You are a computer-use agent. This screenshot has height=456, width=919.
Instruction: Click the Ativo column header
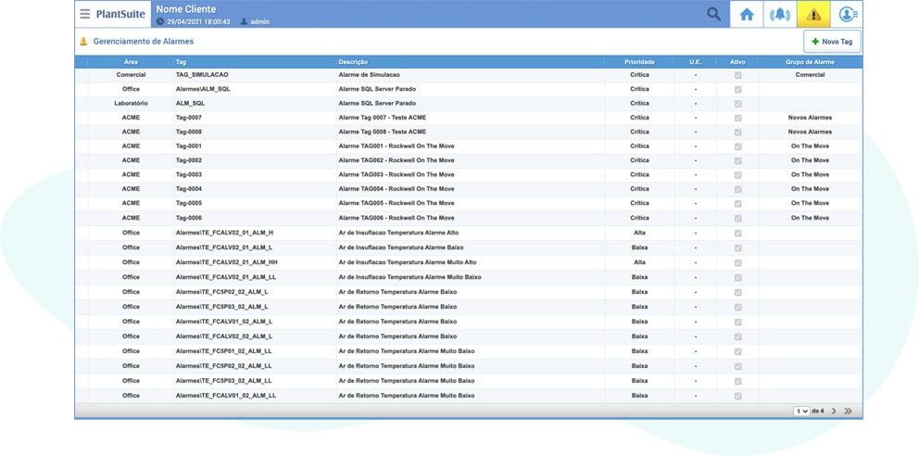tap(737, 61)
